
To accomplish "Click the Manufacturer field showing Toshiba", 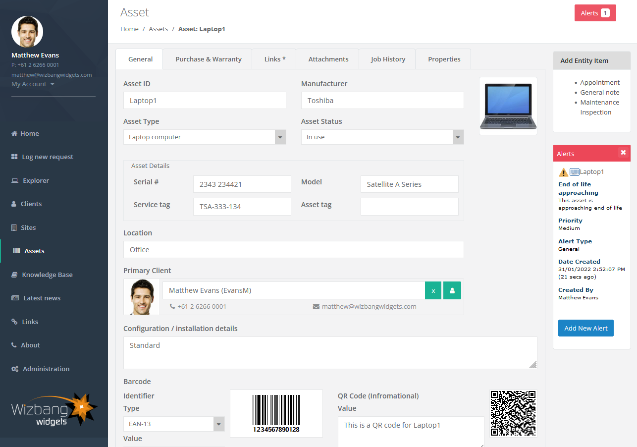I will (x=382, y=101).
